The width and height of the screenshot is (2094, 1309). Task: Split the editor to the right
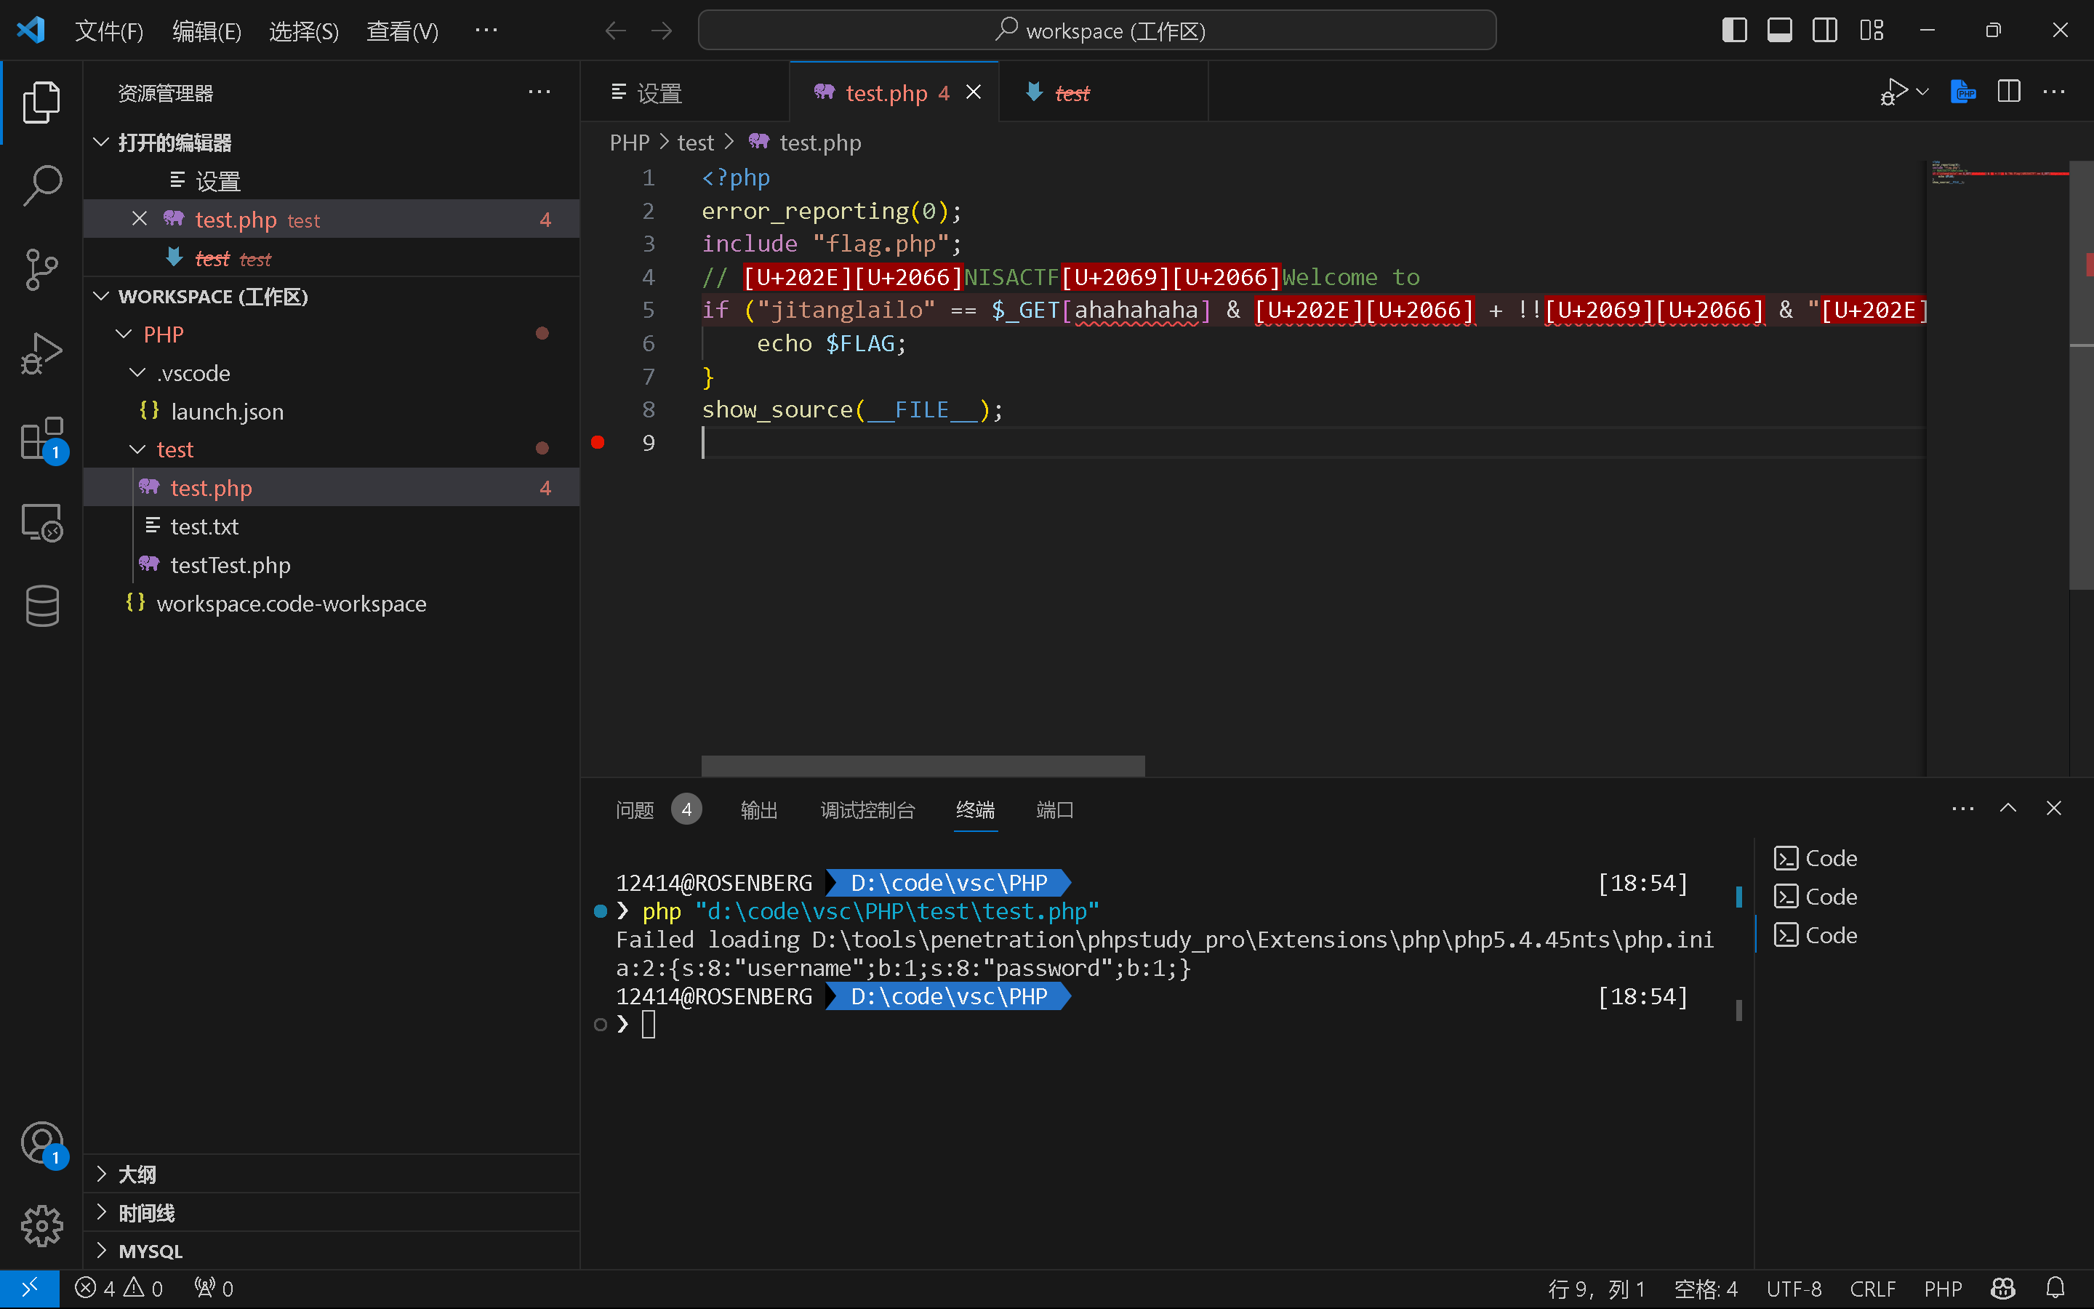click(2008, 92)
